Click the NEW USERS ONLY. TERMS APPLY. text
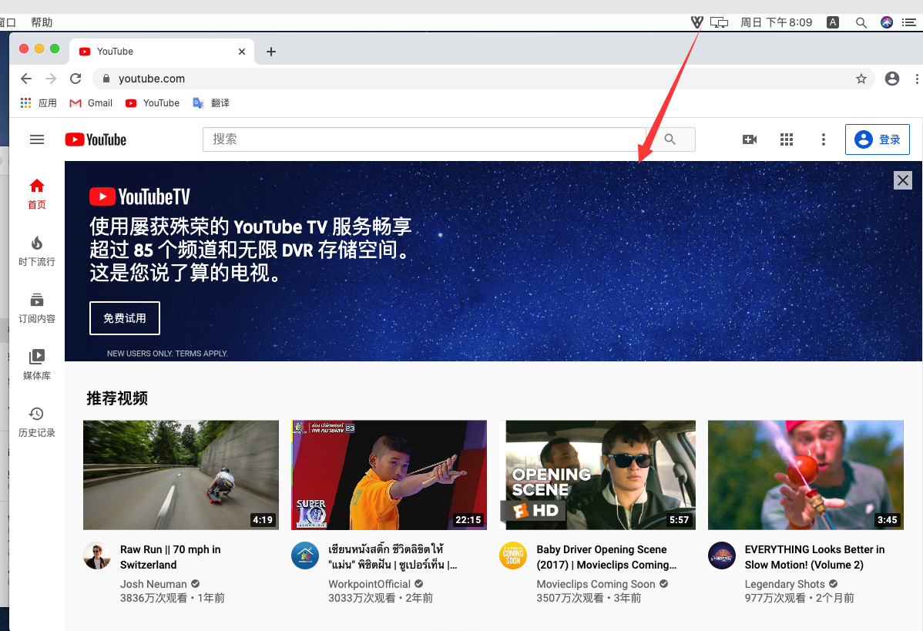Screen dimensions: 923x631 click(x=167, y=354)
